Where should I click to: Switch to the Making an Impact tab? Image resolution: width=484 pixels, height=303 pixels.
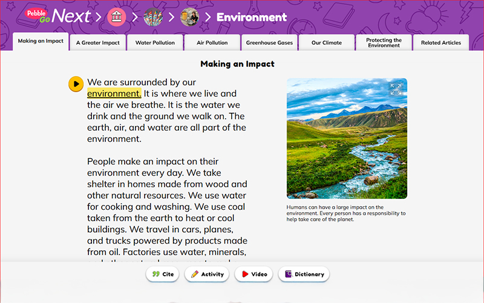point(41,41)
